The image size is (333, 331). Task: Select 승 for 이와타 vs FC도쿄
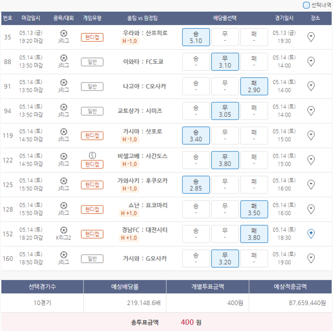click(x=196, y=62)
